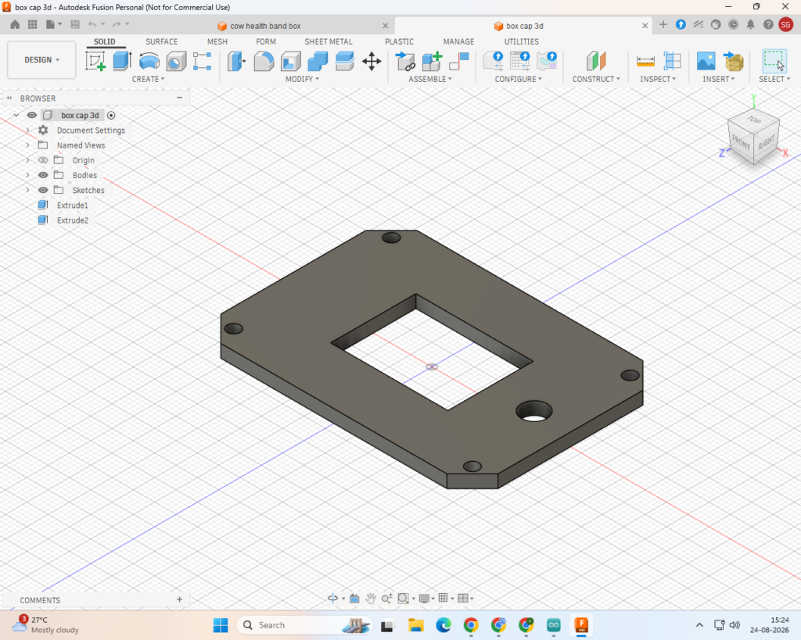Select the Joint tool in the Assemble group

[458, 61]
